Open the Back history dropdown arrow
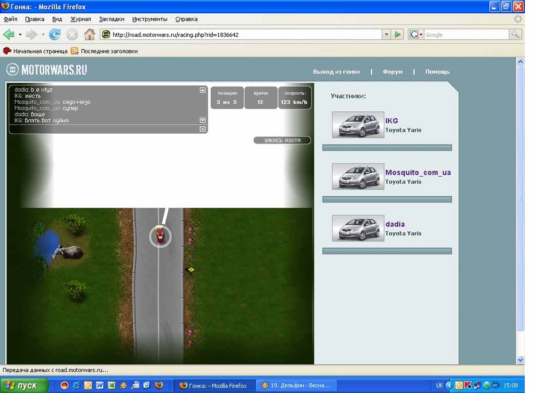The width and height of the screenshot is (534, 393). (x=20, y=34)
